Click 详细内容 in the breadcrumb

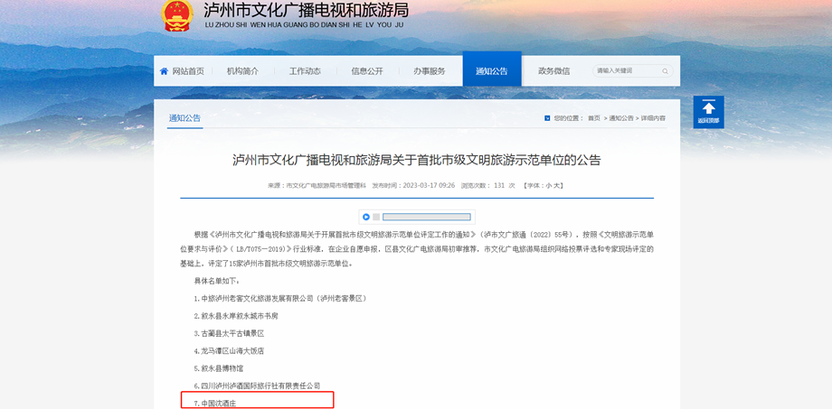653,118
